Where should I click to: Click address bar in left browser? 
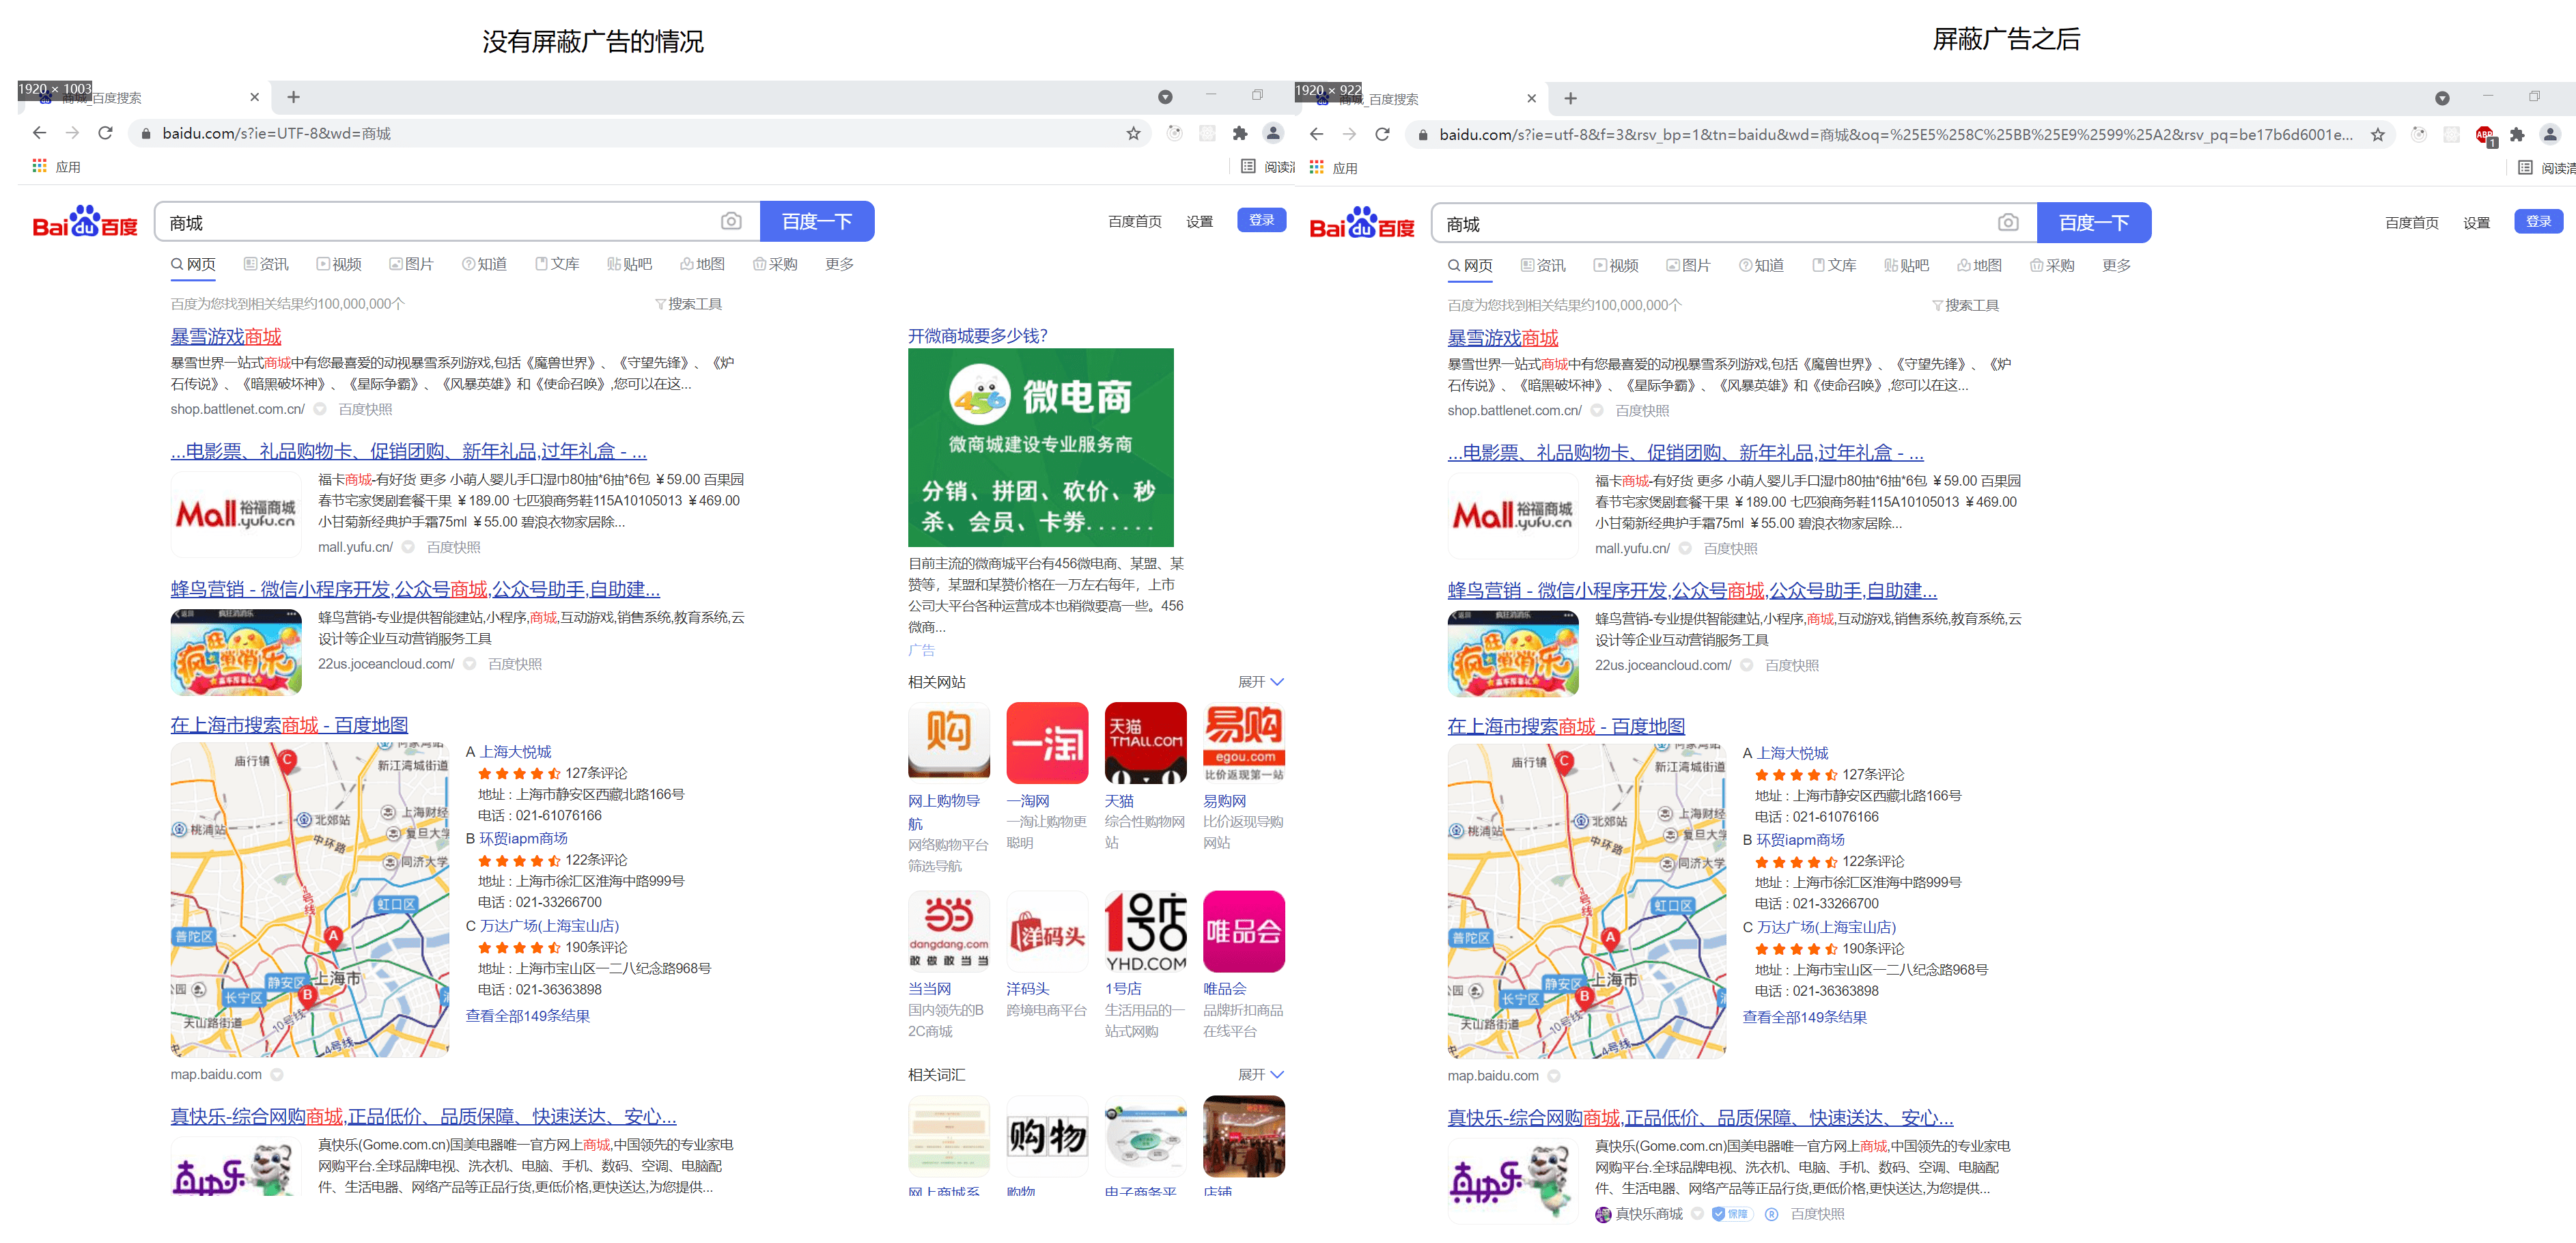click(640, 133)
